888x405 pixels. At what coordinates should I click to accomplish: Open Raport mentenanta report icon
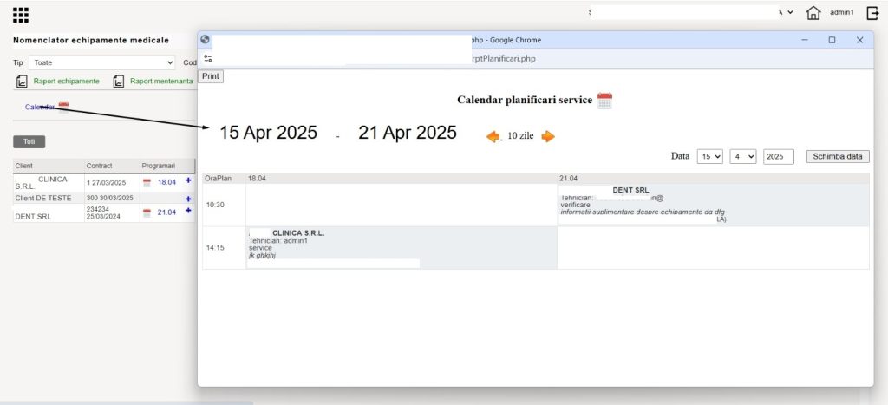point(118,82)
